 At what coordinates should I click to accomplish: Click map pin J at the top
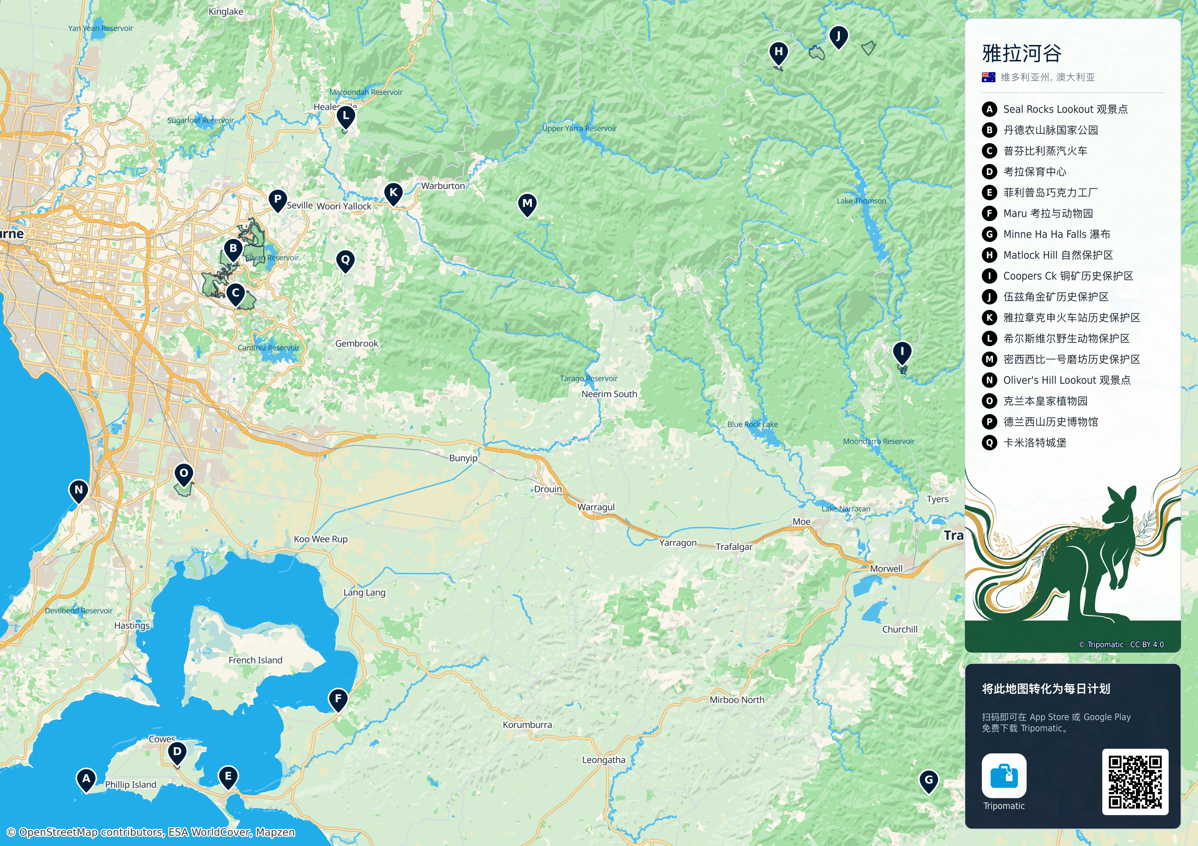pos(839,37)
